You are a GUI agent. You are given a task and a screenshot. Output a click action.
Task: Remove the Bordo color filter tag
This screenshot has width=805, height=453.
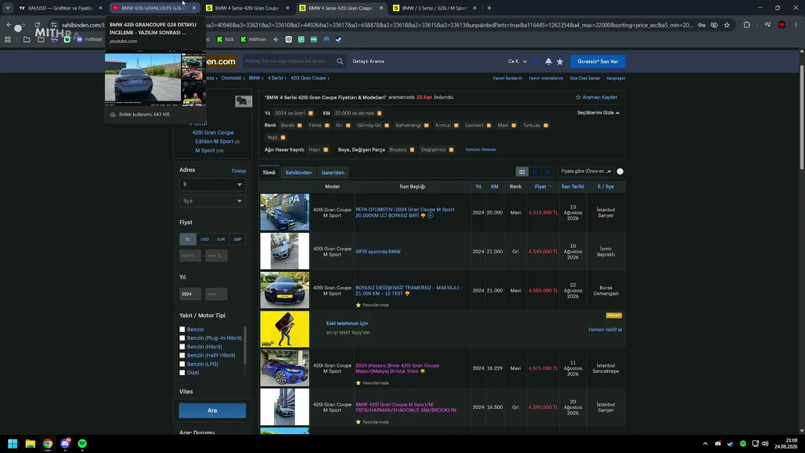[x=299, y=125]
